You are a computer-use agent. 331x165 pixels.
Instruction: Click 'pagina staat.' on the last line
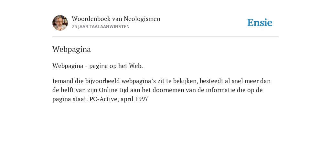tap(70, 99)
